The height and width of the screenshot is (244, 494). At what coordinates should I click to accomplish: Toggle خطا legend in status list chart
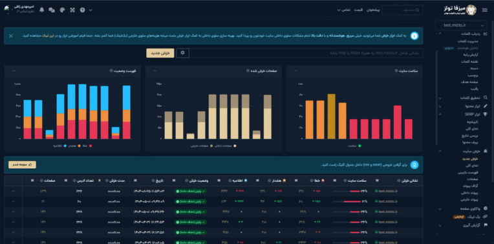(87, 146)
